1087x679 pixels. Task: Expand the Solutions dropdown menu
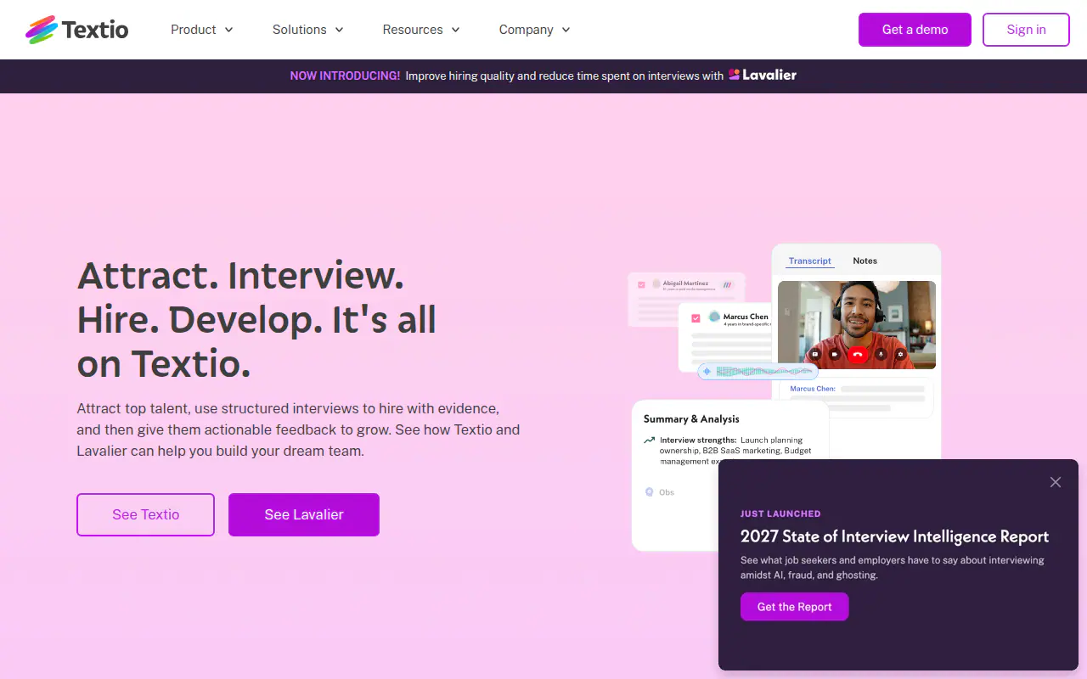pos(308,30)
